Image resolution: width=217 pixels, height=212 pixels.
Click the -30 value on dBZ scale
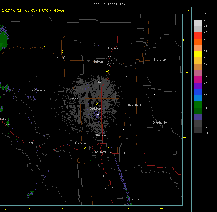pyautogui.click(x=206, y=133)
